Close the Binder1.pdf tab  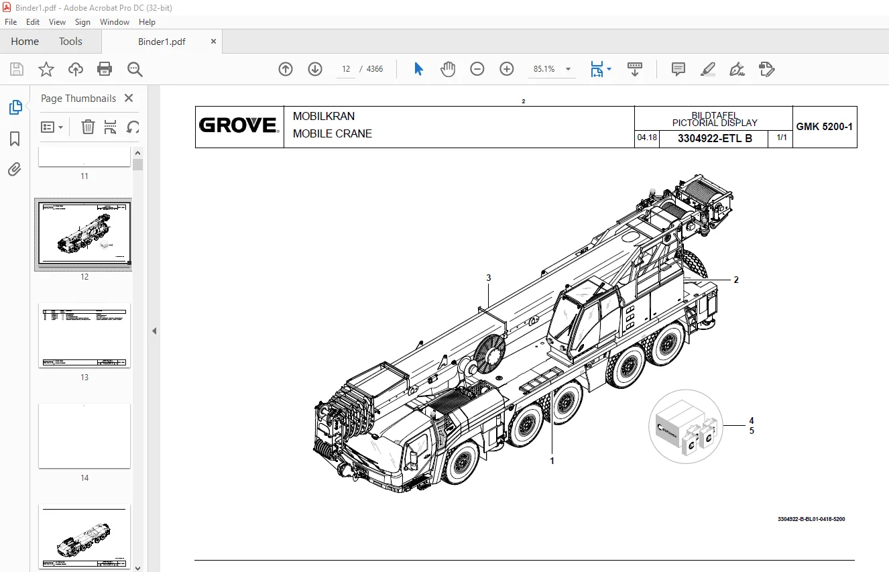click(x=214, y=42)
